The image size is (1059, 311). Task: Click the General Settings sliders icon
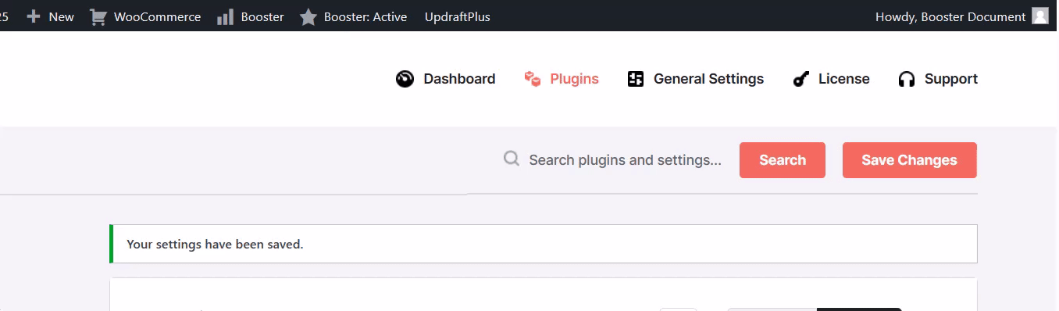636,79
